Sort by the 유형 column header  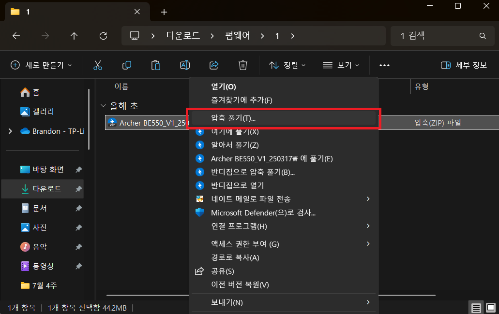pos(422,86)
